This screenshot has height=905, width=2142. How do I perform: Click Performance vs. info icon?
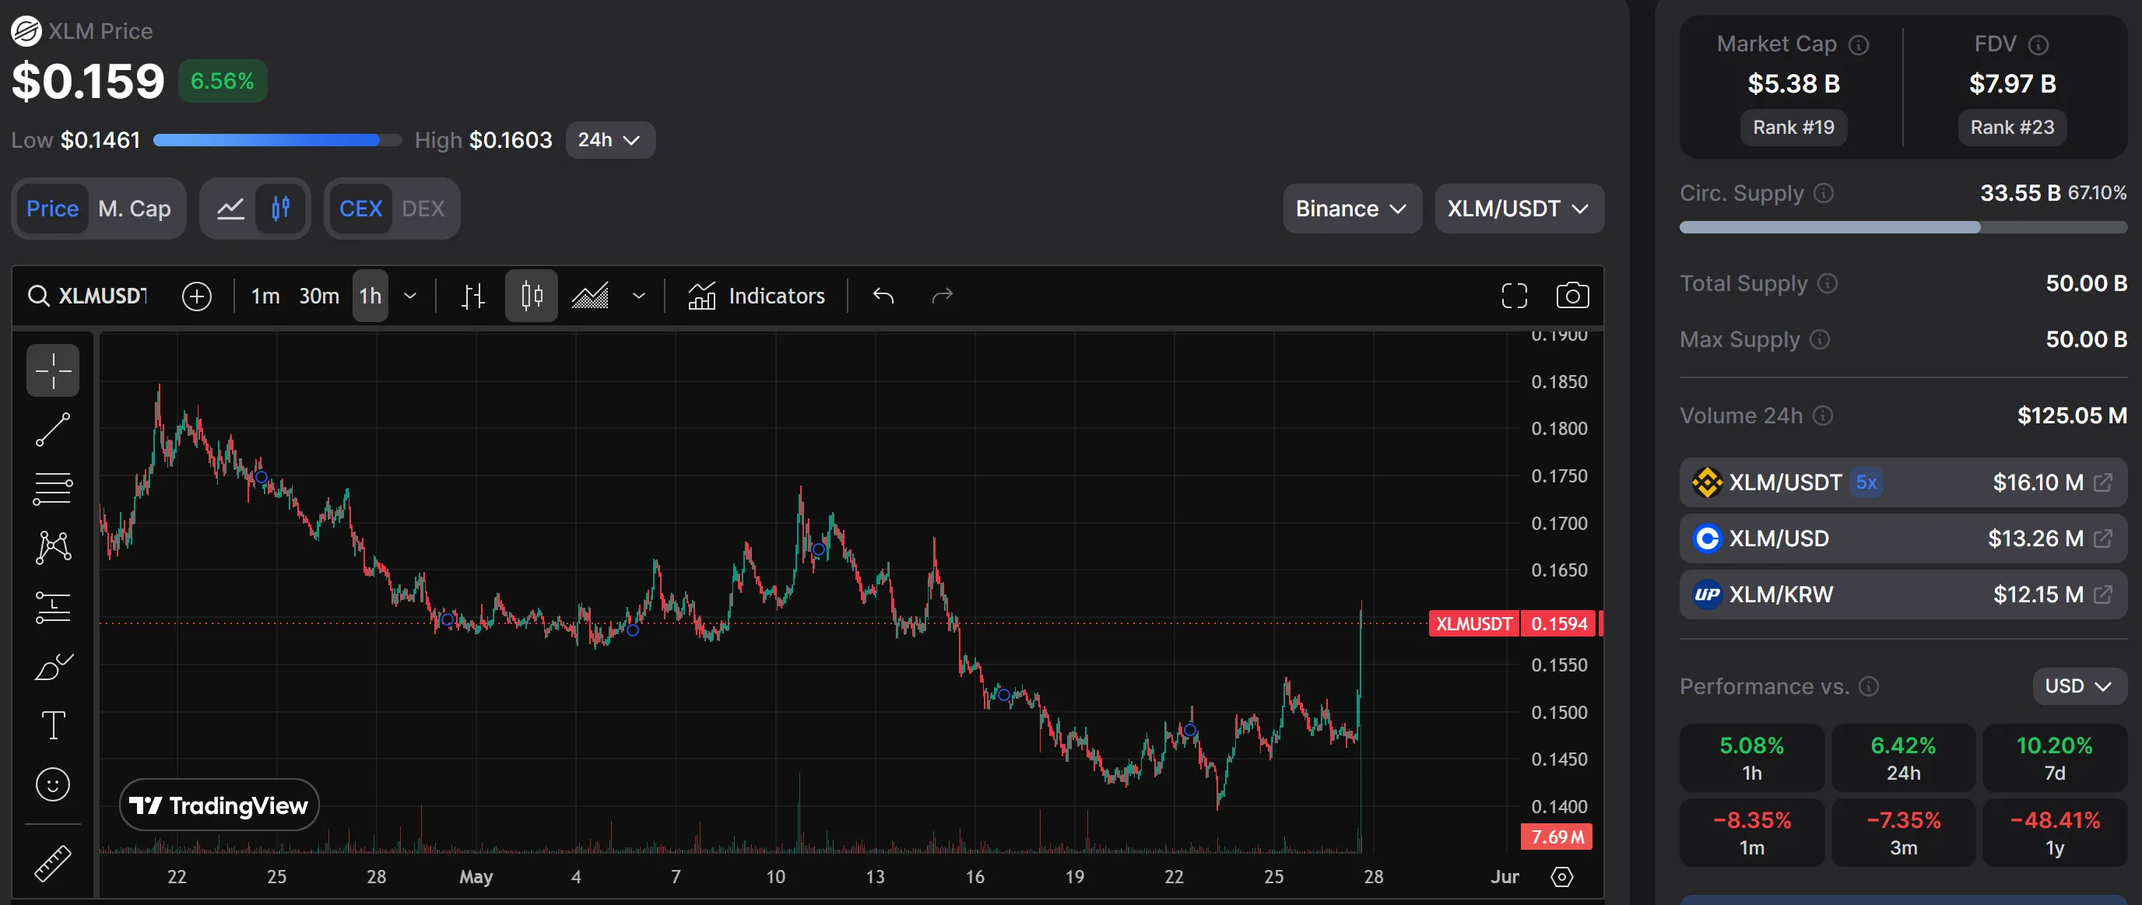1869,686
